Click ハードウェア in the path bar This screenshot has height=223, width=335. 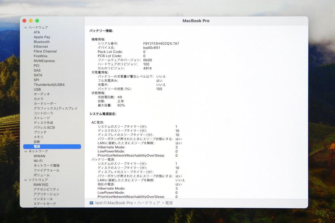149,203
